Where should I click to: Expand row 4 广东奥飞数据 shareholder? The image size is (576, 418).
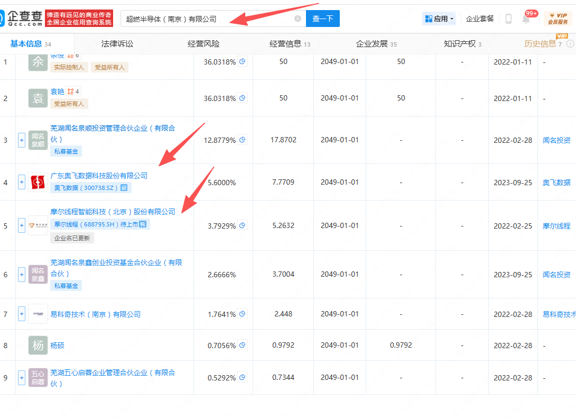click(x=22, y=182)
